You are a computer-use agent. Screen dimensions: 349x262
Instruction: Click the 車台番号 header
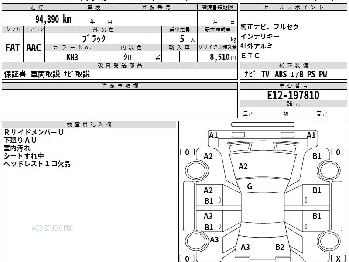coord(293,86)
